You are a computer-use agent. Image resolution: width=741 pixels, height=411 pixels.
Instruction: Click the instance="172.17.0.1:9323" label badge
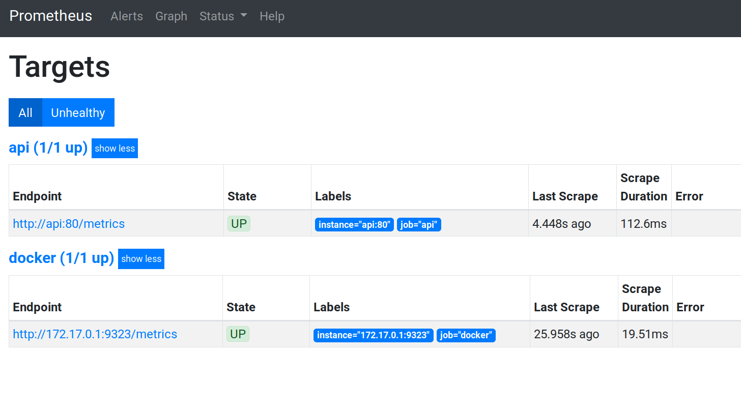tap(374, 335)
